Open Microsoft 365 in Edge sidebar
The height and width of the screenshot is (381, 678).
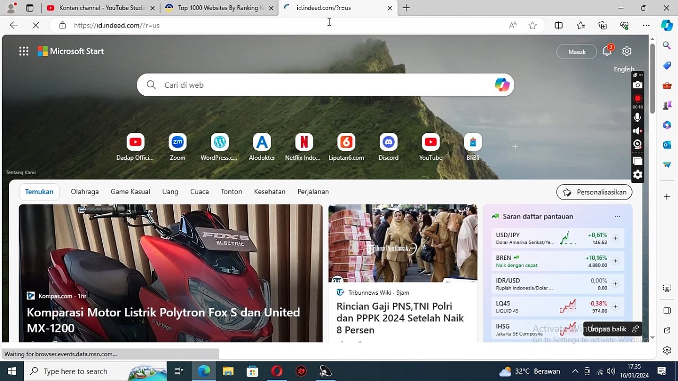coord(667,125)
